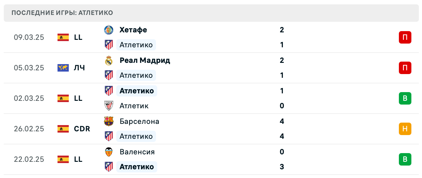Open the Барселона team link
Image resolution: width=422 pixels, height=178 pixels.
pos(139,121)
